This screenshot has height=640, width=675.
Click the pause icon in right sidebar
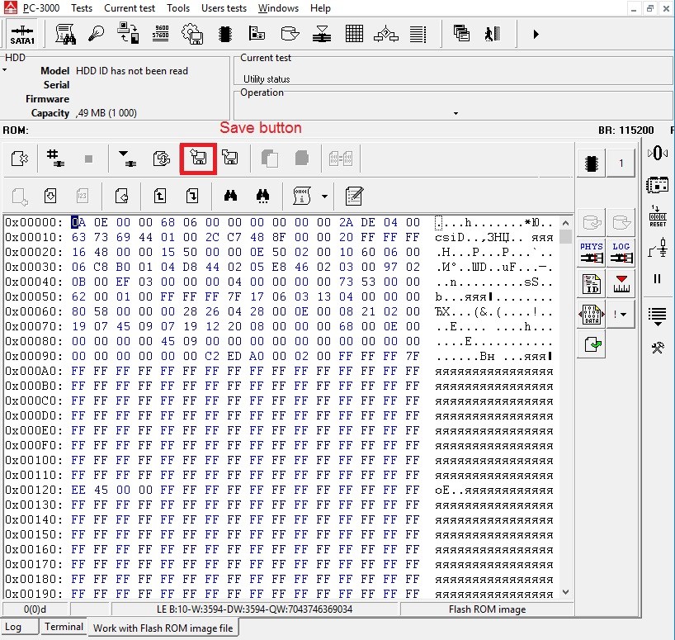[657, 279]
